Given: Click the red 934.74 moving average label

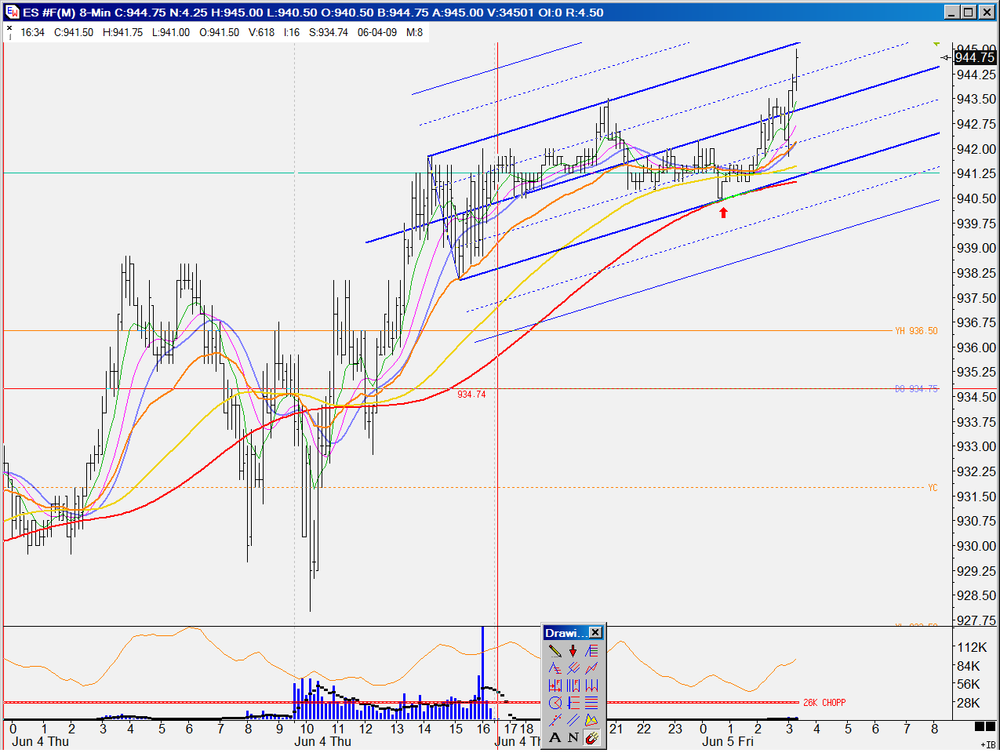Looking at the screenshot, I should [x=471, y=395].
